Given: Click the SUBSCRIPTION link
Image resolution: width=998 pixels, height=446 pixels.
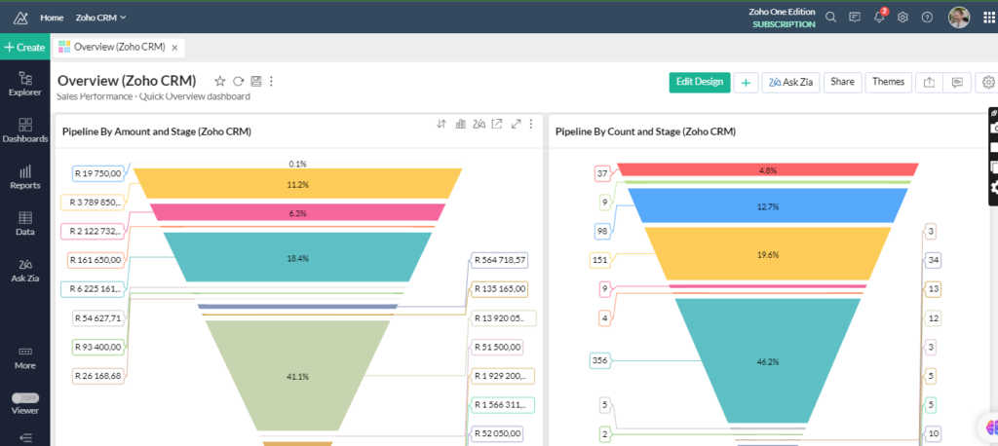Looking at the screenshot, I should tap(784, 24).
